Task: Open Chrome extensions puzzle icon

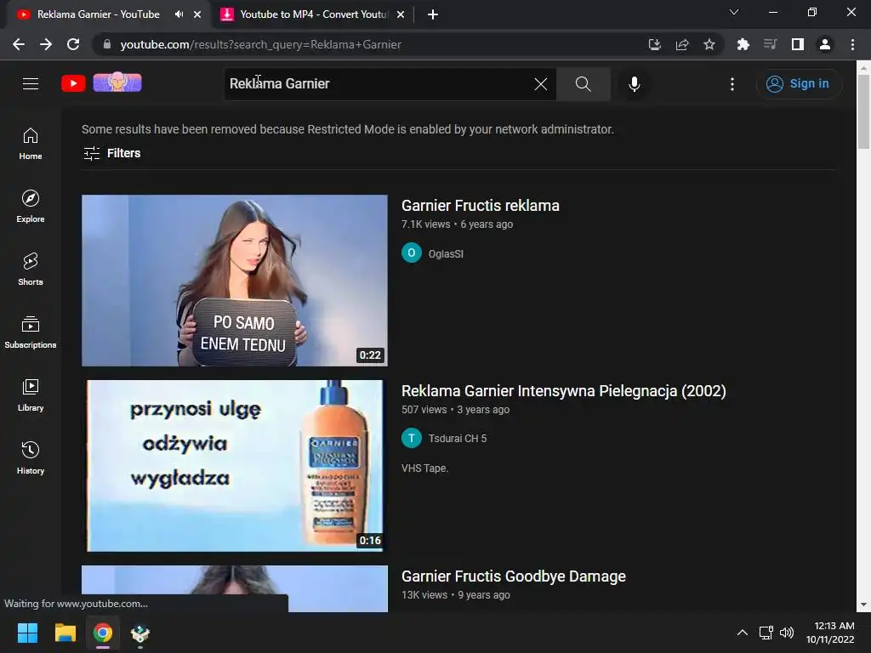Action: coord(743,44)
